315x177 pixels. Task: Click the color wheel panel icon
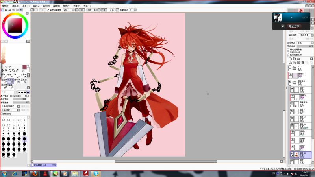[x=3, y=10]
